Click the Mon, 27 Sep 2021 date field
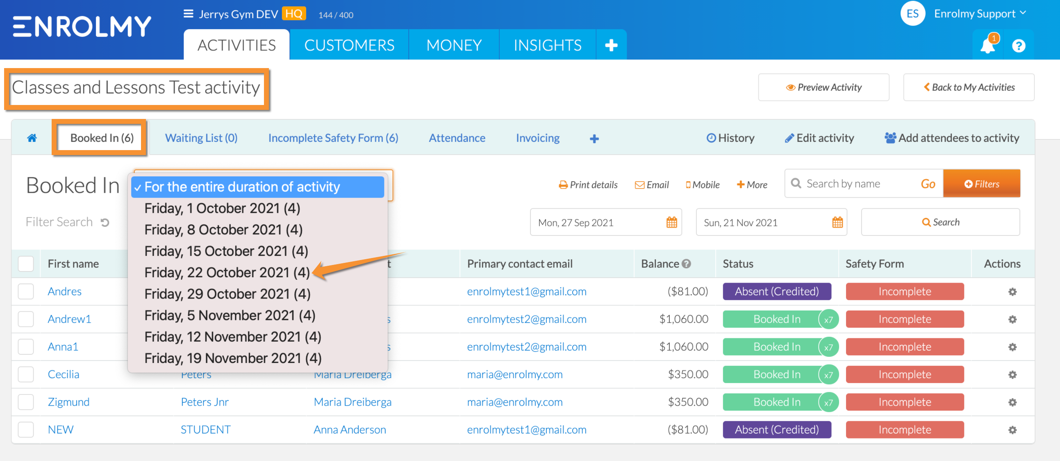1060x461 pixels. [605, 222]
